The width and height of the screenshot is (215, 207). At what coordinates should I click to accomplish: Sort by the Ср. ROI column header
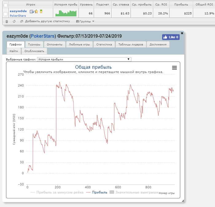[161, 5]
